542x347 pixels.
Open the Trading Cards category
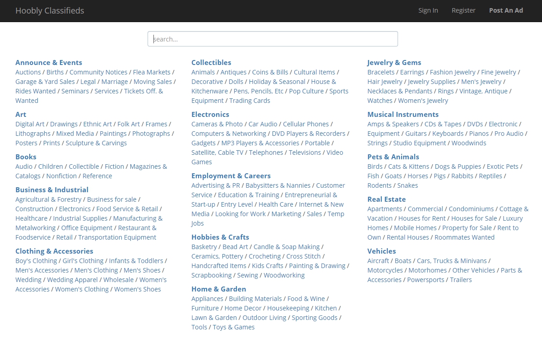coord(250,101)
